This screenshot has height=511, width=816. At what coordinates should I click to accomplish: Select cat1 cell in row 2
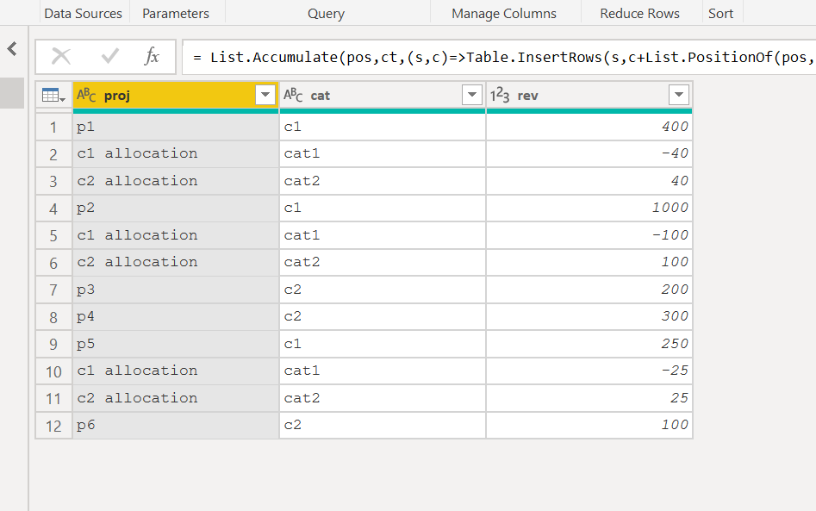pyautogui.click(x=383, y=154)
